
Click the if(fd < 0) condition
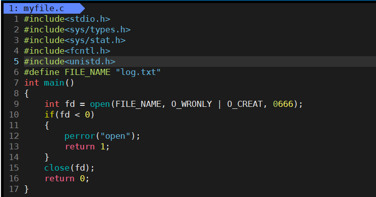70,114
